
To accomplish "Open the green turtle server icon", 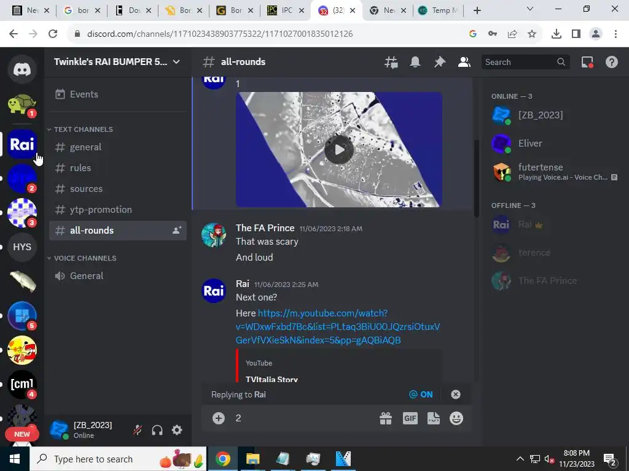I will [22, 104].
